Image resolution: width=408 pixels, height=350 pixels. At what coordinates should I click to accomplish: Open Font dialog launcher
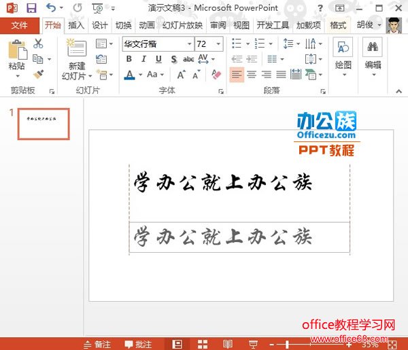pos(221,91)
